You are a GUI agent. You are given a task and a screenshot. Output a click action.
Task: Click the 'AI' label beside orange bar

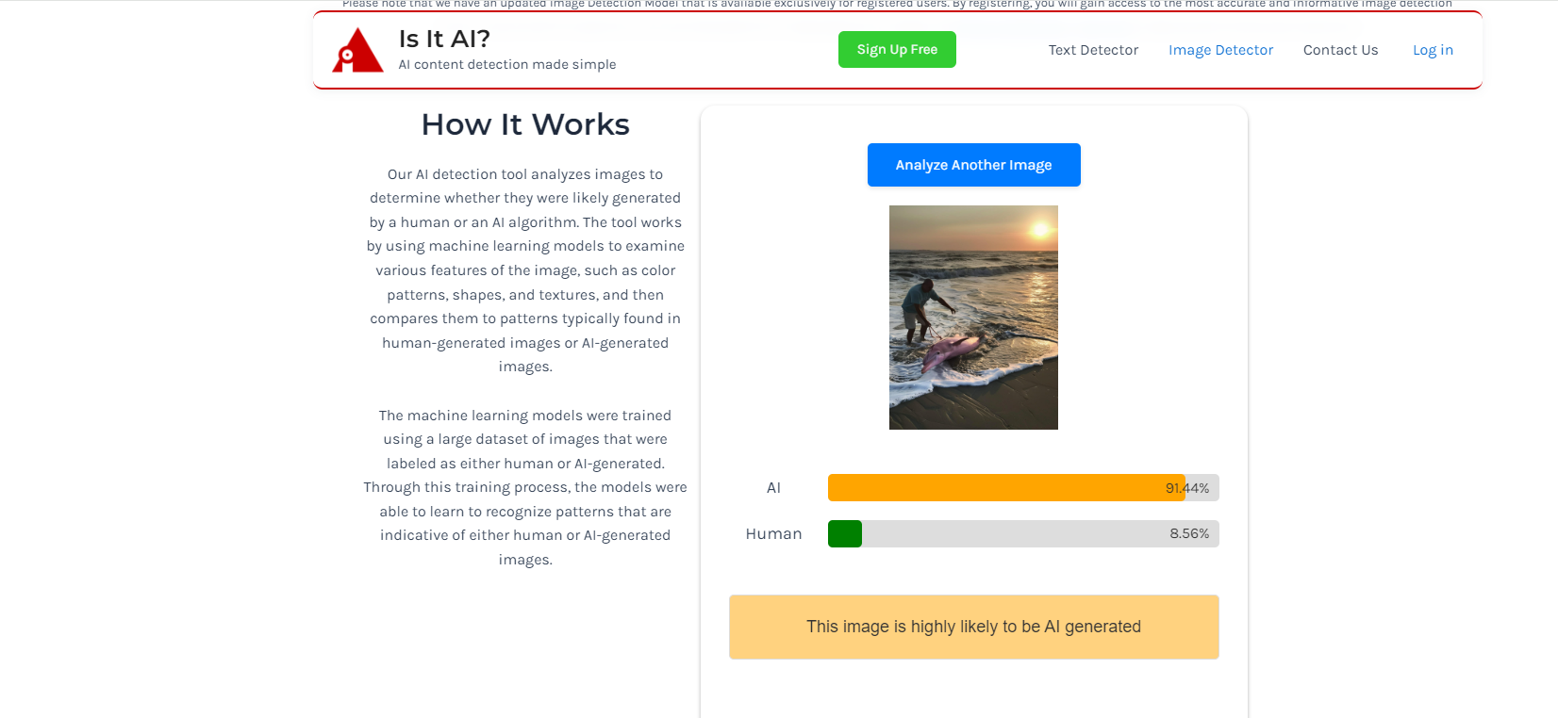(x=773, y=488)
